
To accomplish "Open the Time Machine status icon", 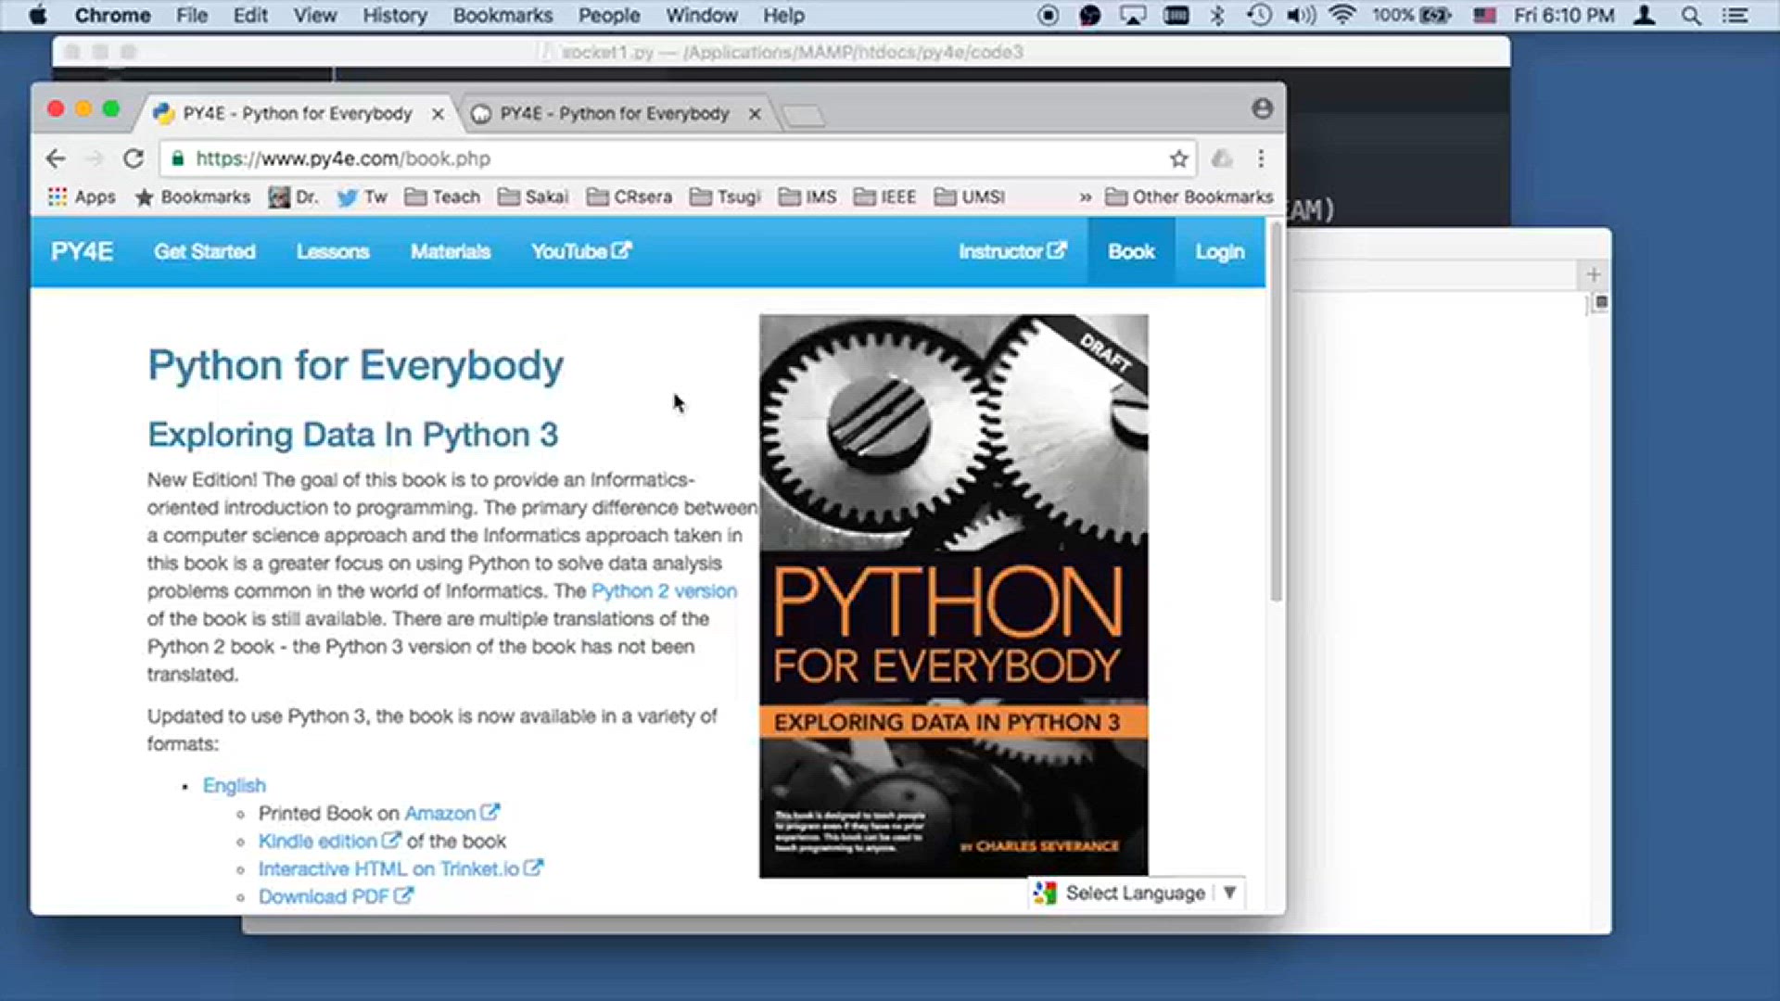I will (1258, 16).
